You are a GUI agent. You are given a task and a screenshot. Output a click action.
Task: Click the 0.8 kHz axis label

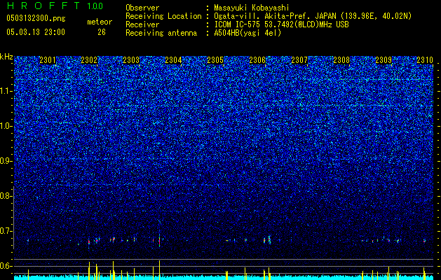point(5,196)
